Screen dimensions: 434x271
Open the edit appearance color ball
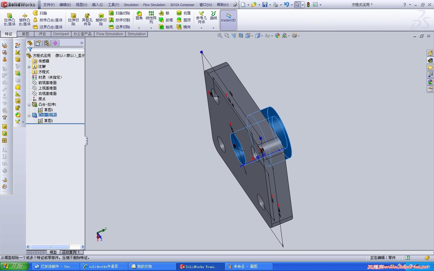point(278,36)
